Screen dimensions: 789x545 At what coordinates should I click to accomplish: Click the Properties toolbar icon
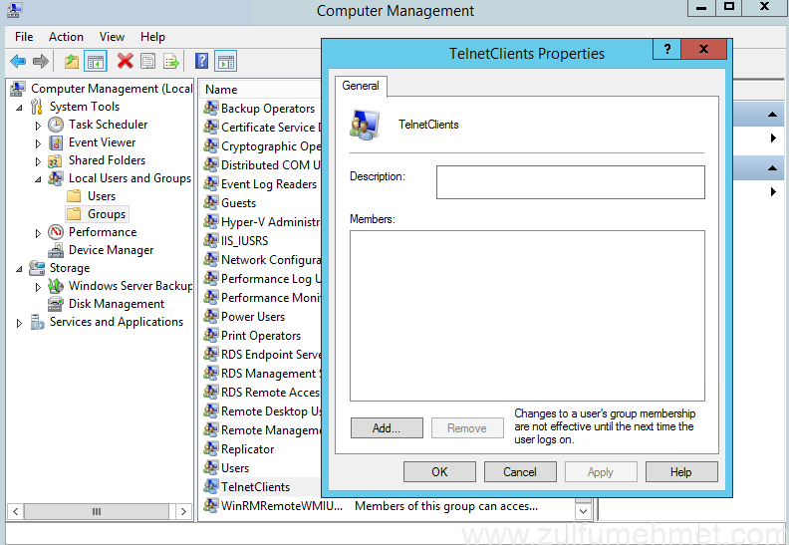coord(147,62)
